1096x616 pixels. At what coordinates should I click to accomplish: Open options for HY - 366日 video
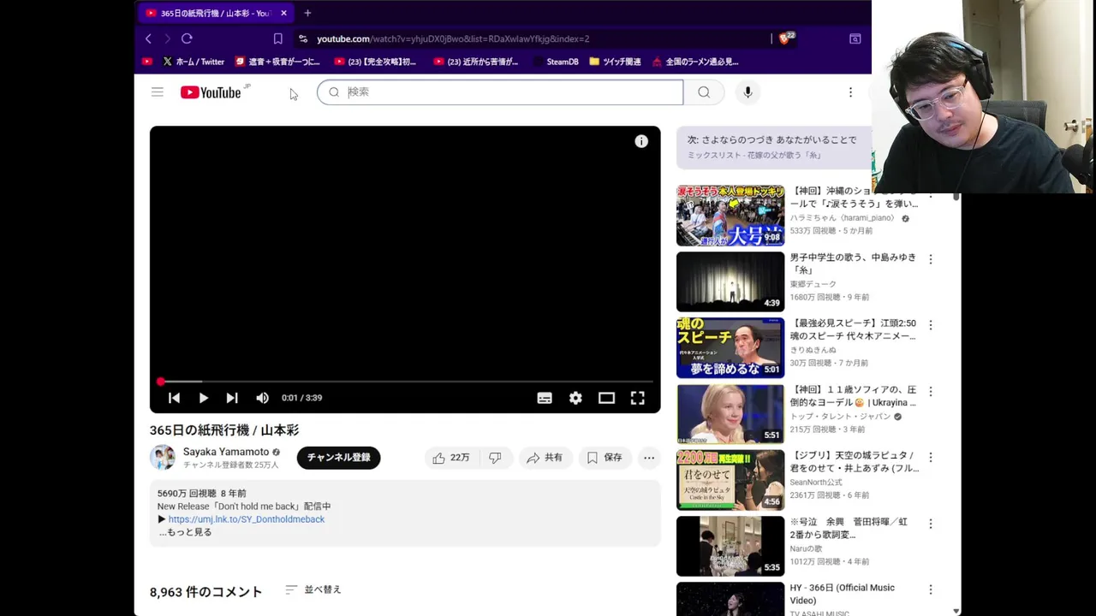(931, 589)
